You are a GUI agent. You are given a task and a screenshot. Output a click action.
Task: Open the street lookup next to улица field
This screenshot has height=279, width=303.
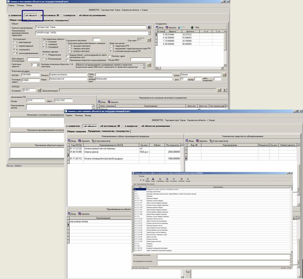click(x=224, y=75)
